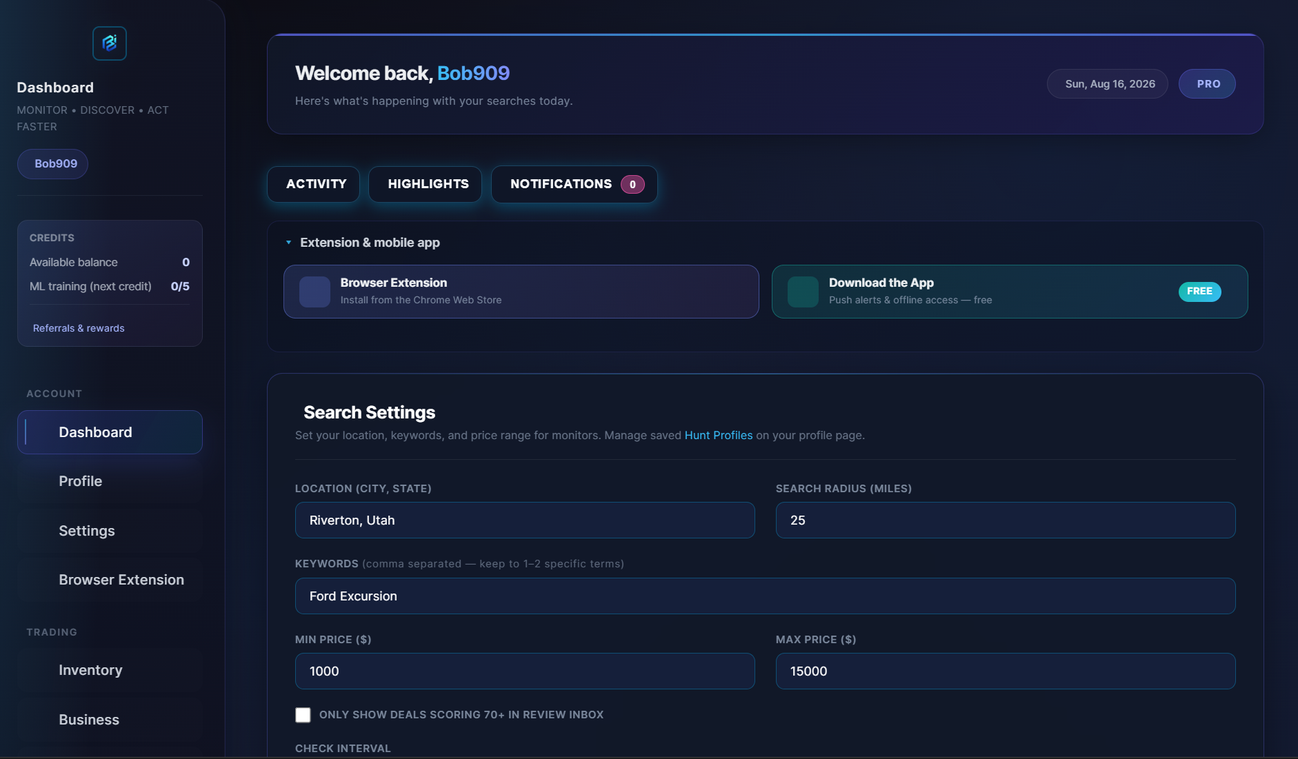Open the Notifications tab
Screen dimensions: 1298x759
575,184
